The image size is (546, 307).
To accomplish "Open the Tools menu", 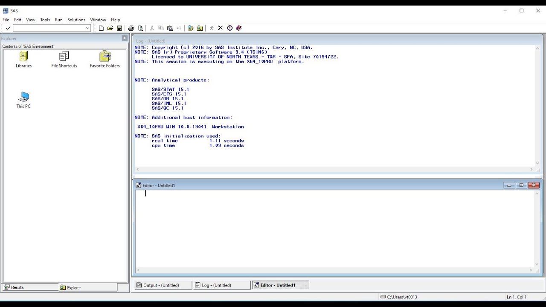I will (45, 20).
